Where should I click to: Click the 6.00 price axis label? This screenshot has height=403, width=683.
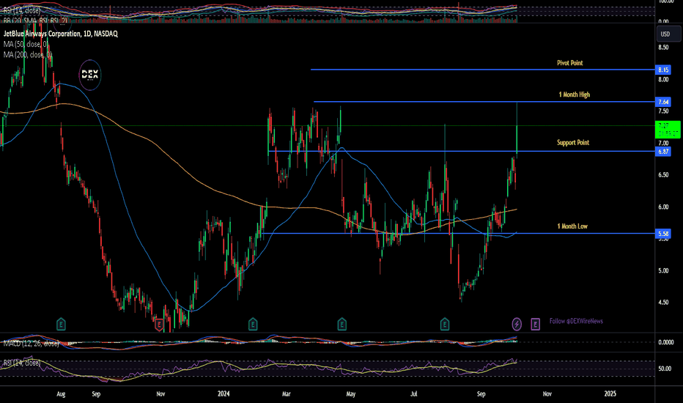coord(663,207)
